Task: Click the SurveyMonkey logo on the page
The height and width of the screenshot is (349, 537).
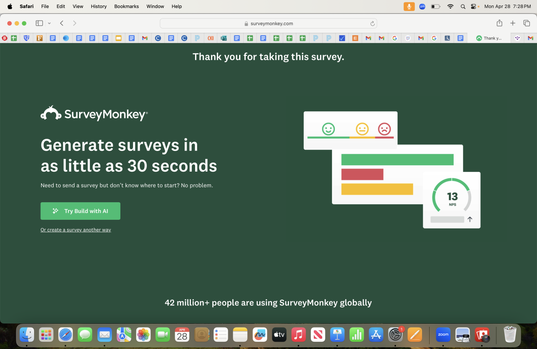Action: tap(94, 114)
